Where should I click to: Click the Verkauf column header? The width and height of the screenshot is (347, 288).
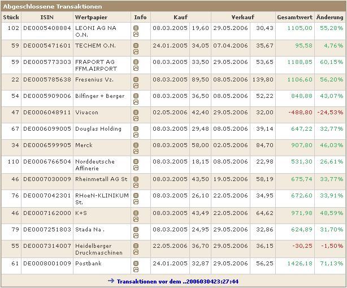coord(243,18)
